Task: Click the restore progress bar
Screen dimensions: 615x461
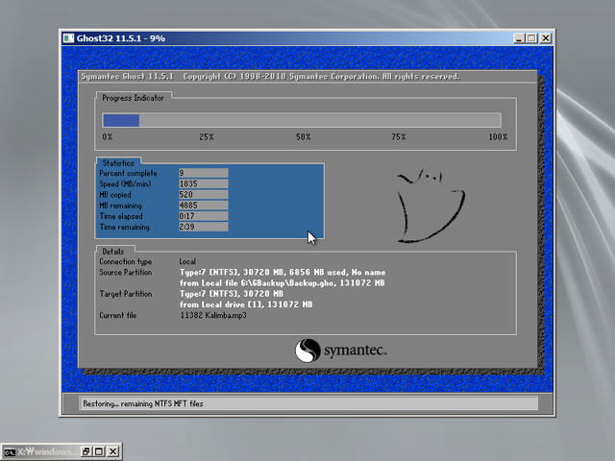Action: tap(302, 120)
